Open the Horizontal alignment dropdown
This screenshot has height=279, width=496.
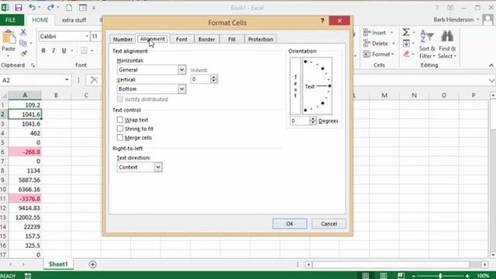coord(182,70)
